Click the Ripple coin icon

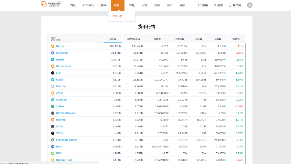(53, 60)
